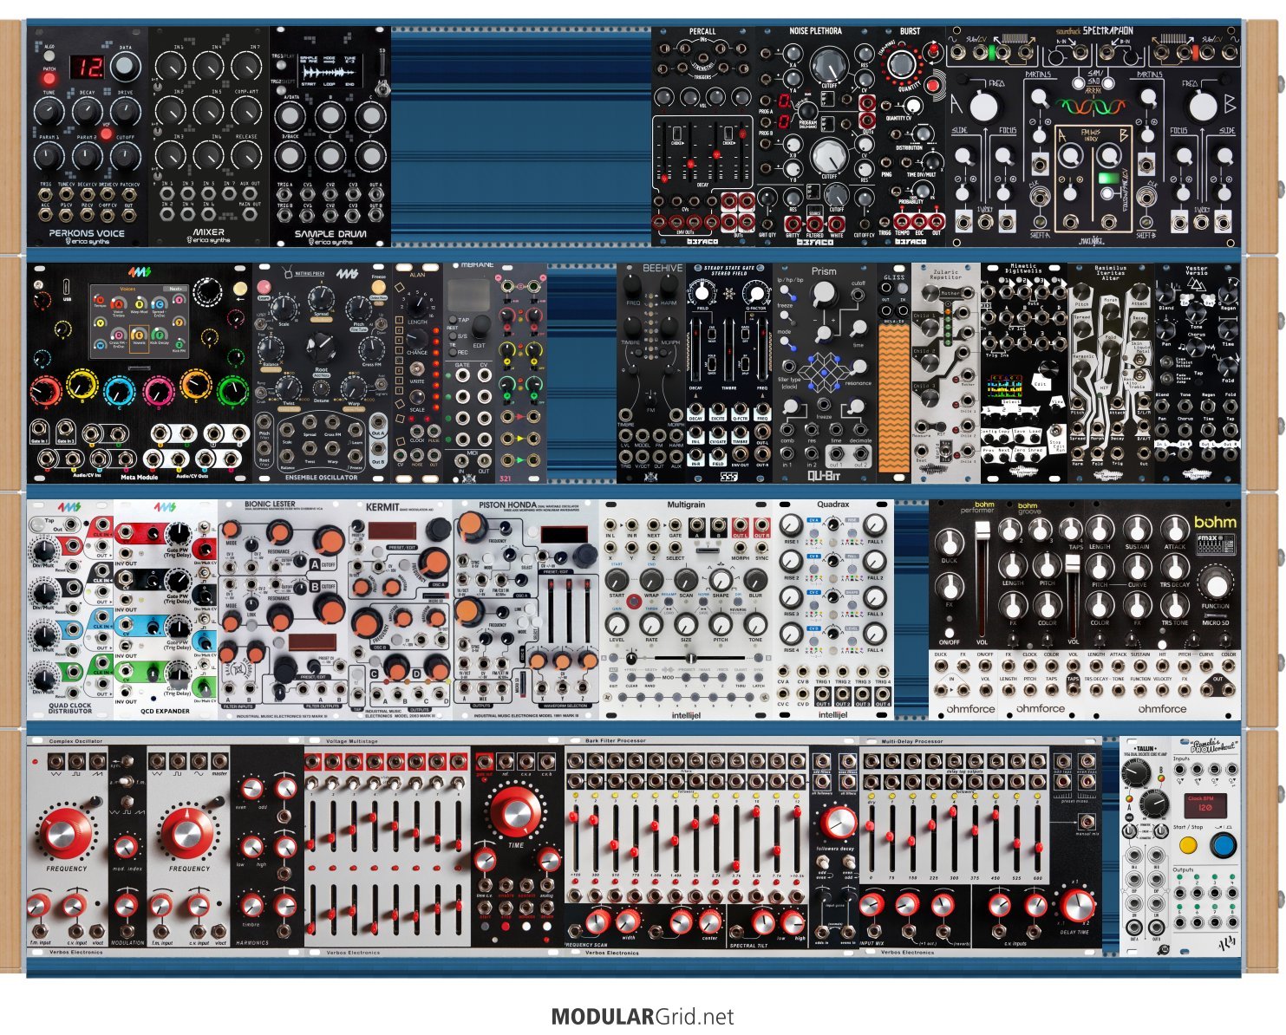1286x1035 pixels.
Task: Click the TRIG input jack on Perkons Voice
Action: [46, 196]
